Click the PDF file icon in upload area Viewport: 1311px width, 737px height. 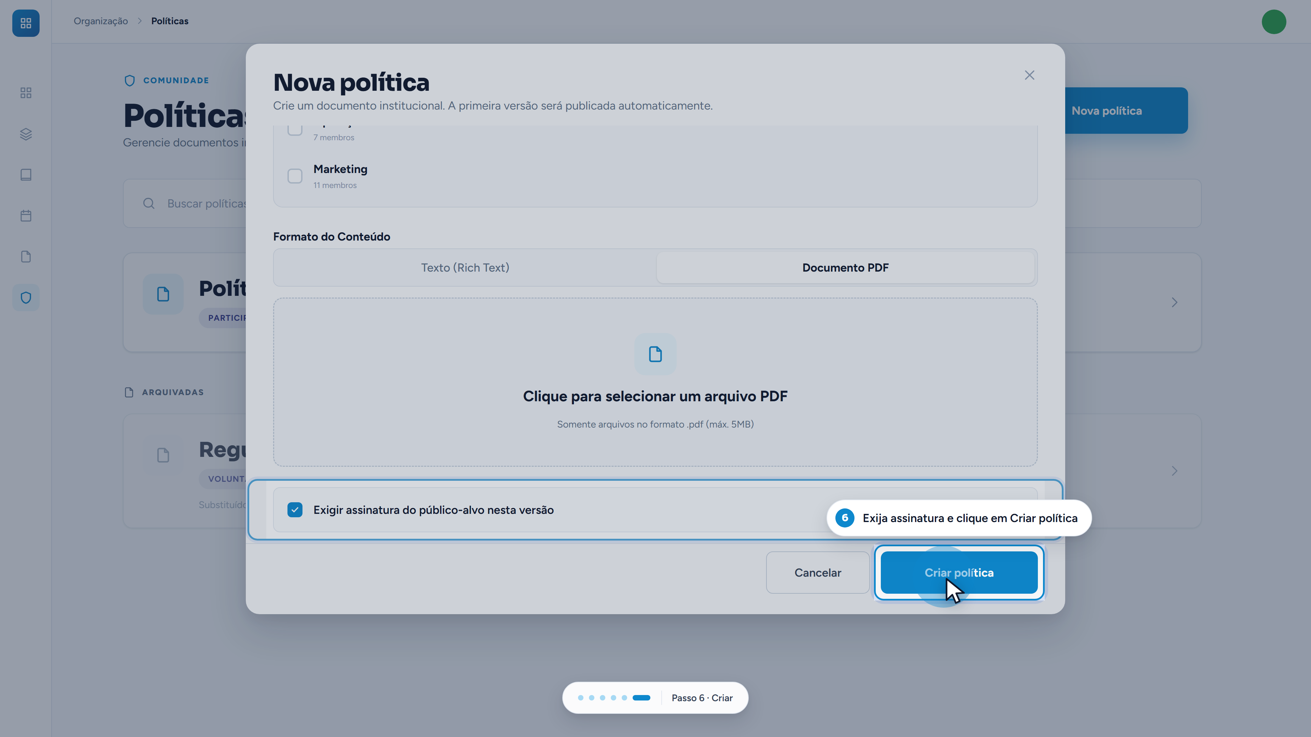[655, 354]
